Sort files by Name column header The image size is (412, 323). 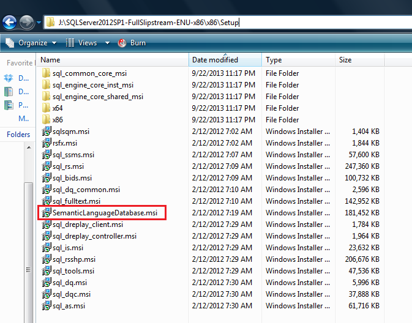(50, 60)
